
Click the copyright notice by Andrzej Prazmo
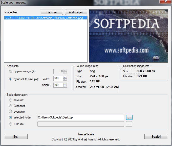tap(86, 139)
